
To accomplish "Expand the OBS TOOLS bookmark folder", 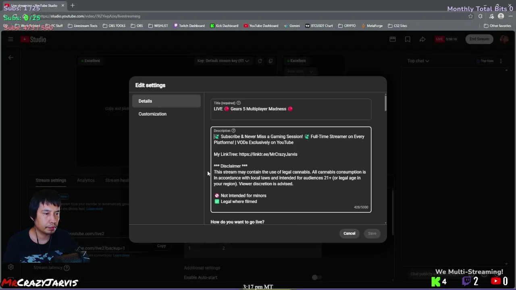I will coord(114,26).
